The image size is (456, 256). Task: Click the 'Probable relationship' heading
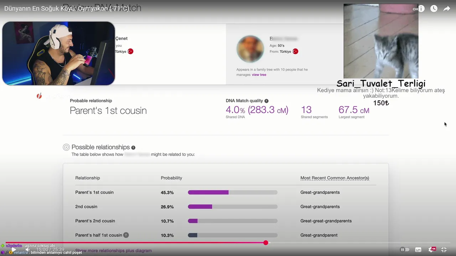pos(91,101)
